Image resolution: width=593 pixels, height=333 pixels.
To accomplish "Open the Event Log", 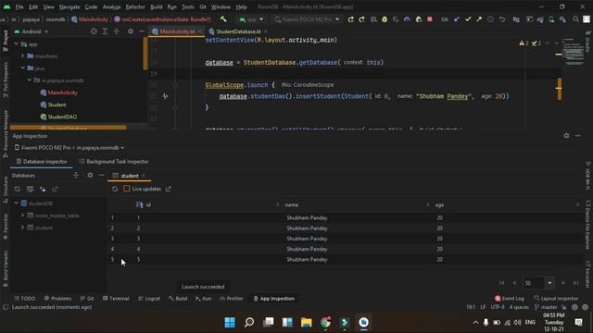I will 510,298.
